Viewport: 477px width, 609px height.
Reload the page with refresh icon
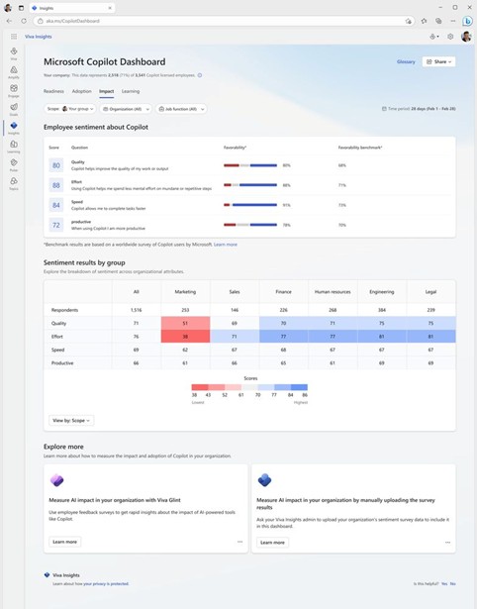point(24,21)
